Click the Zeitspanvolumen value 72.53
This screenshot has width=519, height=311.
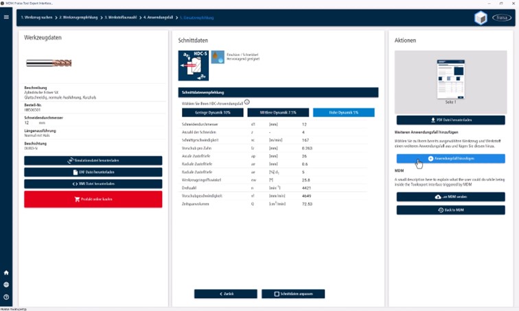click(307, 204)
